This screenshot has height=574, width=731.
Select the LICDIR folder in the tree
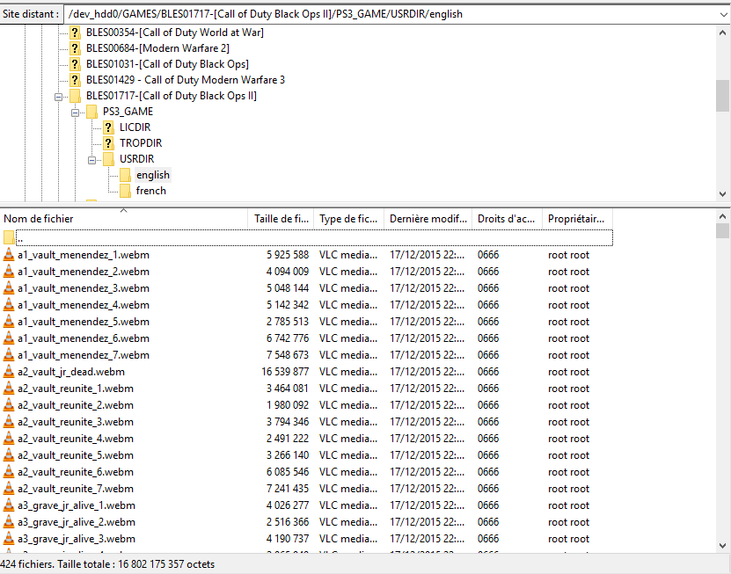pos(135,127)
